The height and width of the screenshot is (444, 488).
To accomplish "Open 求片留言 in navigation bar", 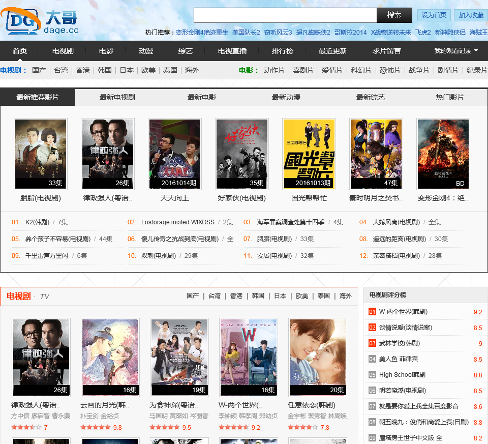I will tap(386, 51).
